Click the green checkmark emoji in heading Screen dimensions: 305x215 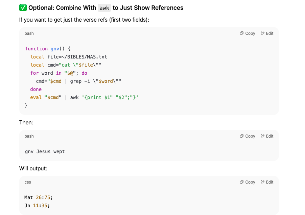click(23, 7)
